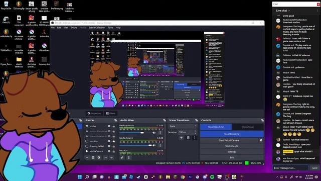Open Windows Start button
The width and height of the screenshot is (321, 181).
tap(80, 177)
